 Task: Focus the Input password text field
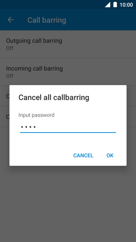tap(68, 127)
